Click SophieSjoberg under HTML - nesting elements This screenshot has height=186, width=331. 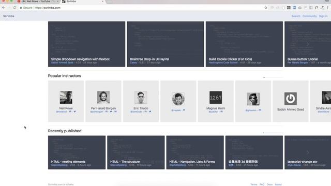59,165
